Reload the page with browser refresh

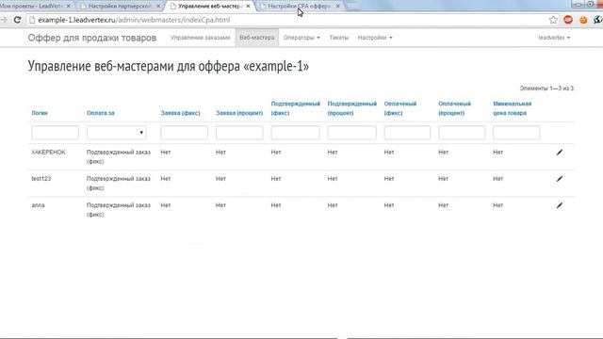click(17, 20)
